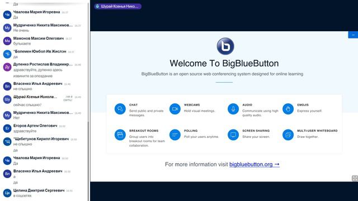This screenshot has height=201, width=358.
Task: Click the Шурай Ксенья talking indicator
Action: [x=118, y=6]
